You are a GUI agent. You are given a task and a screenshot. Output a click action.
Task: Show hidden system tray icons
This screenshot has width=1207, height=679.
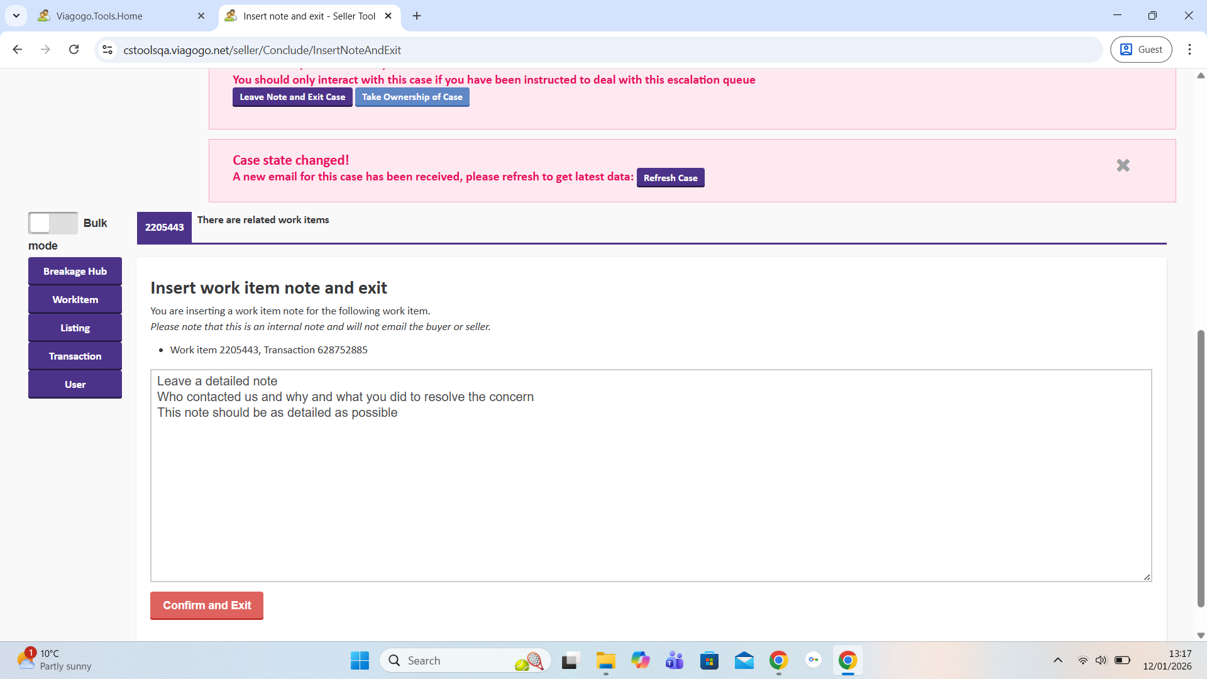[x=1057, y=660]
